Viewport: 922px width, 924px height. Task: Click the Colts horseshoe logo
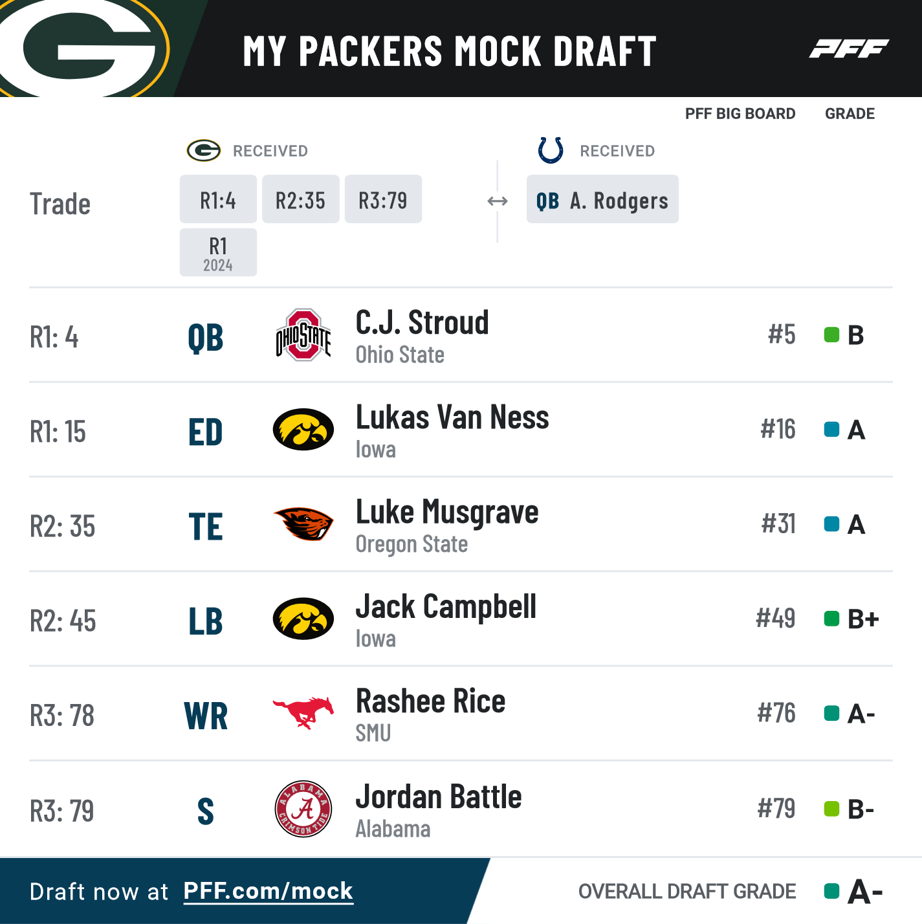click(551, 150)
